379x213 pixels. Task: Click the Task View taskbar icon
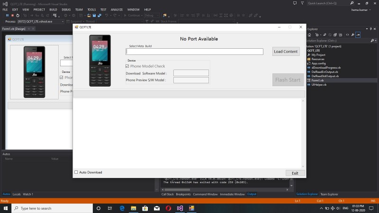[x=110, y=208]
